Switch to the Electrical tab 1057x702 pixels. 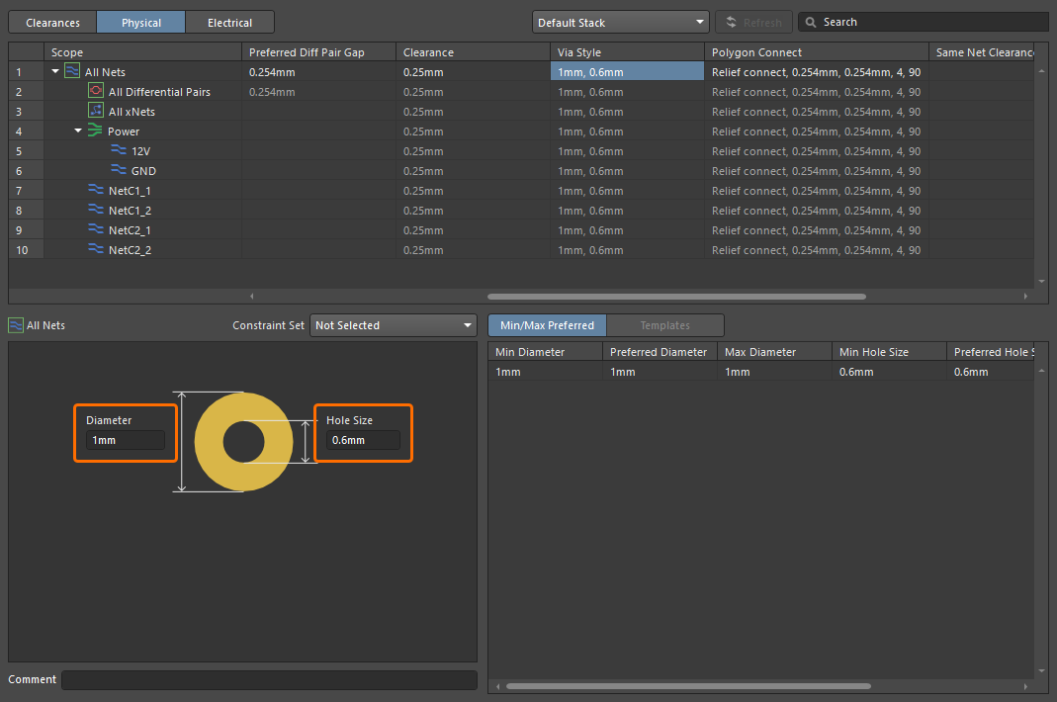click(x=229, y=22)
